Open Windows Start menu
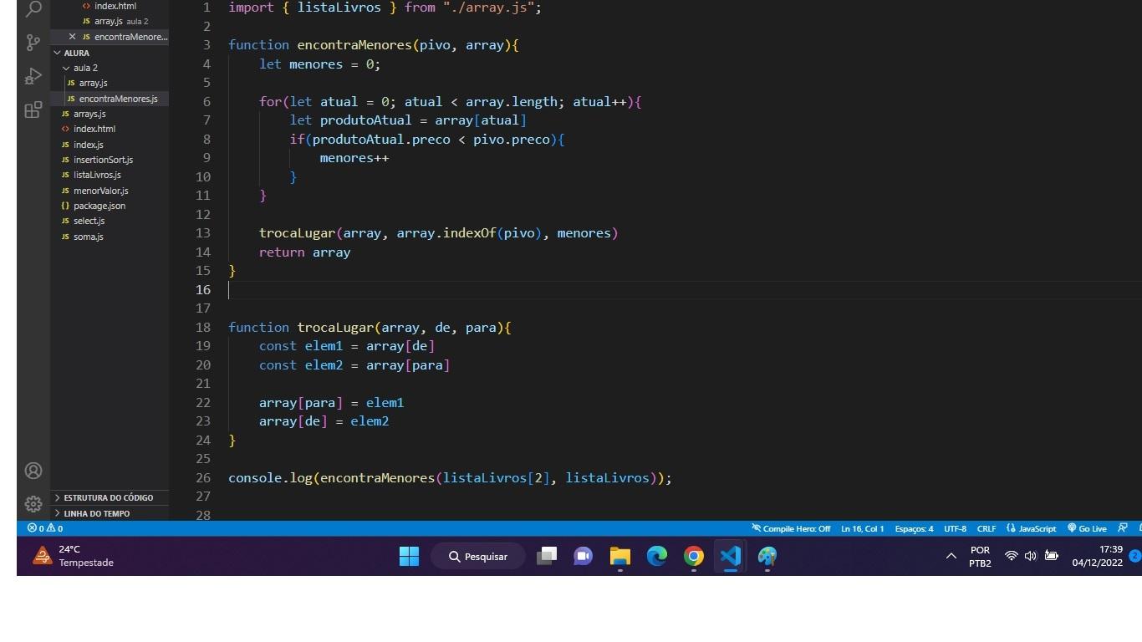 pyautogui.click(x=409, y=556)
